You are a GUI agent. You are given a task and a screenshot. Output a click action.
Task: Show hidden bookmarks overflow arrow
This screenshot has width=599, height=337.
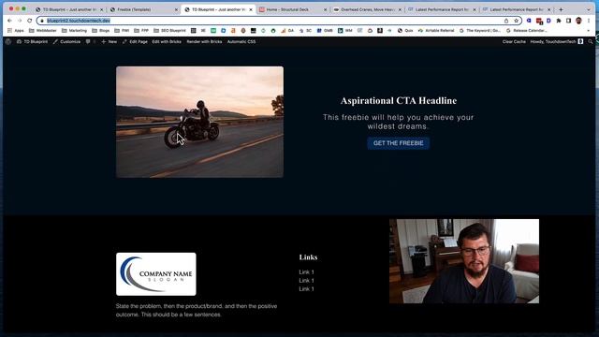pos(589,31)
